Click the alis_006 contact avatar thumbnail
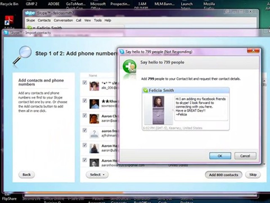This screenshot has width=270, height=203. click(94, 86)
